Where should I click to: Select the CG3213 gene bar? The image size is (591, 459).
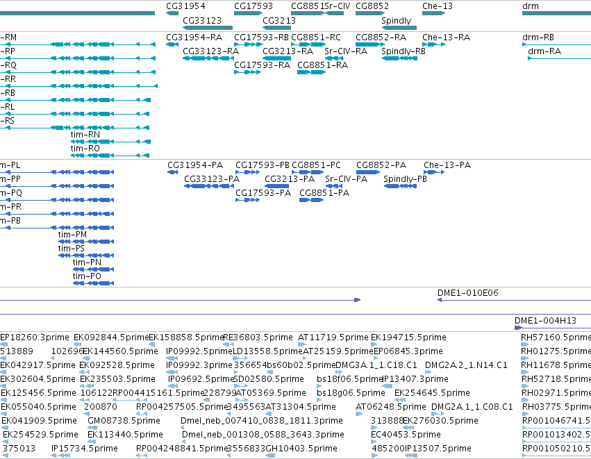coord(276,28)
